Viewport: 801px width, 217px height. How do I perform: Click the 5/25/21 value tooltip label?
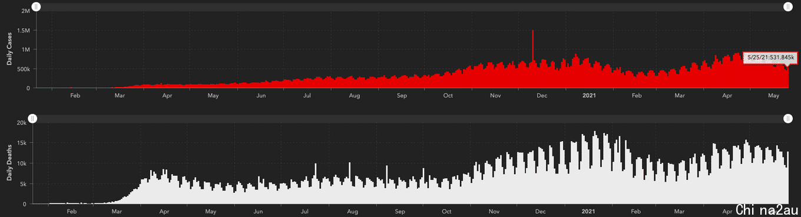pyautogui.click(x=770, y=58)
